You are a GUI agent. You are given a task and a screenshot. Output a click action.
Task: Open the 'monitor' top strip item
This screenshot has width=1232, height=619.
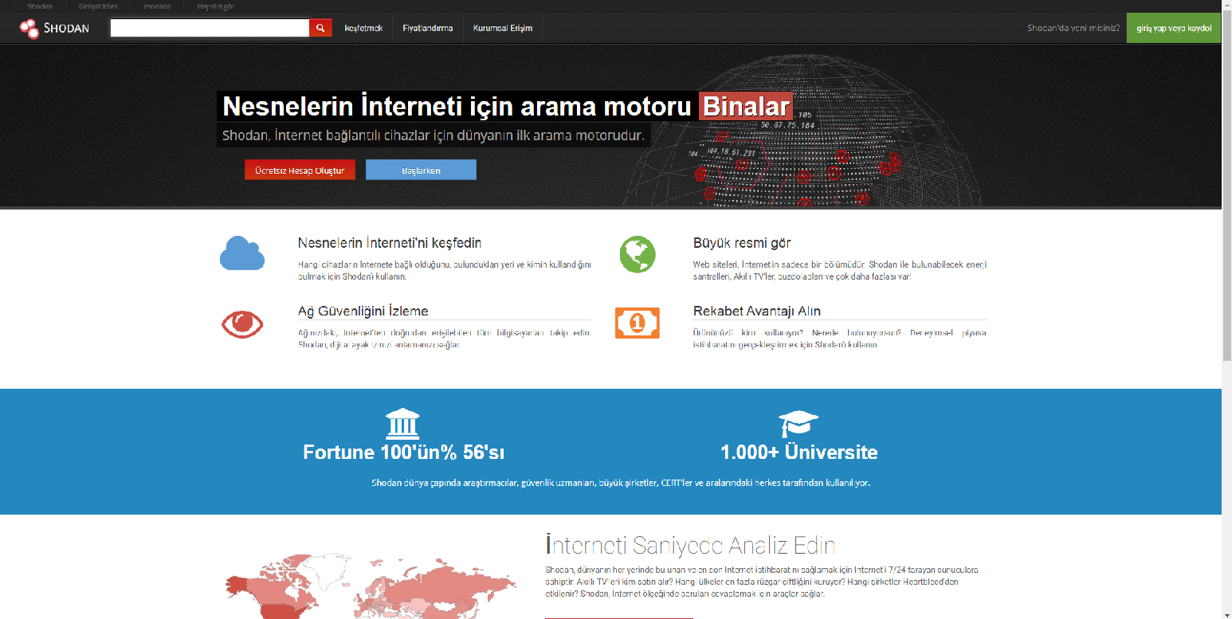[157, 6]
